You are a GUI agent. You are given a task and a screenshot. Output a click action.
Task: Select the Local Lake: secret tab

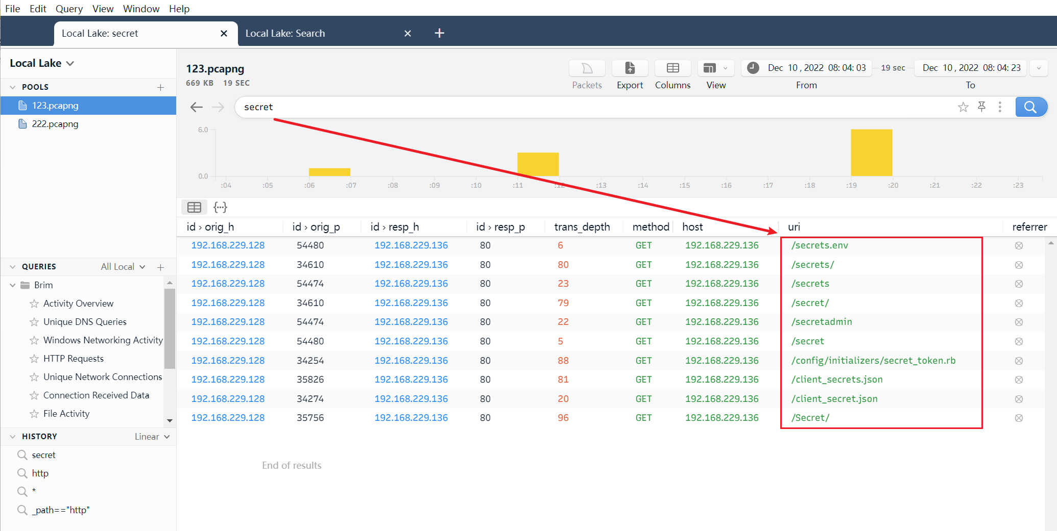click(100, 33)
